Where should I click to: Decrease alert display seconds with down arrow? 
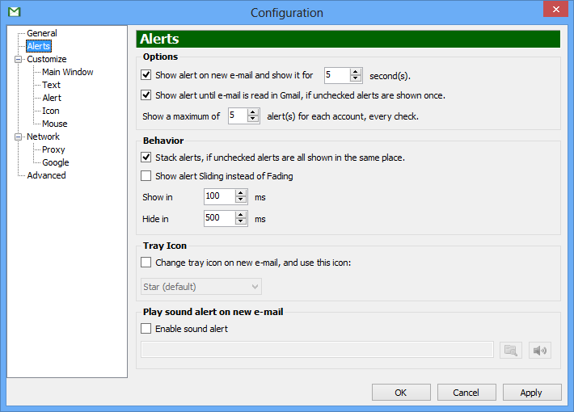click(x=356, y=78)
